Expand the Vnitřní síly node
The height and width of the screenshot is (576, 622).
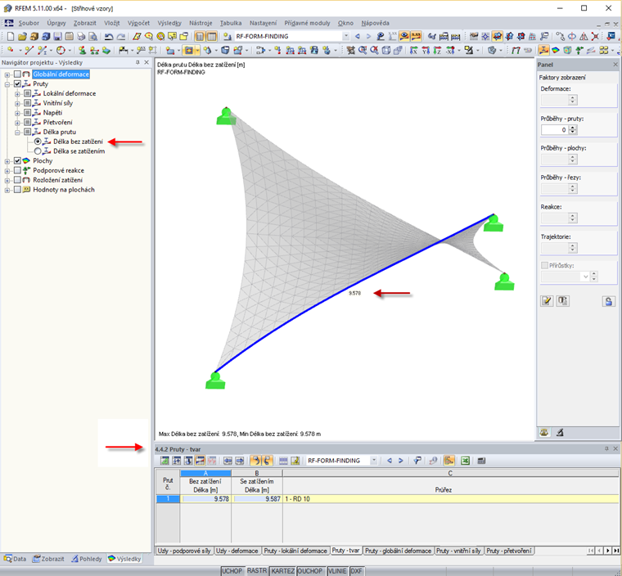[17, 104]
